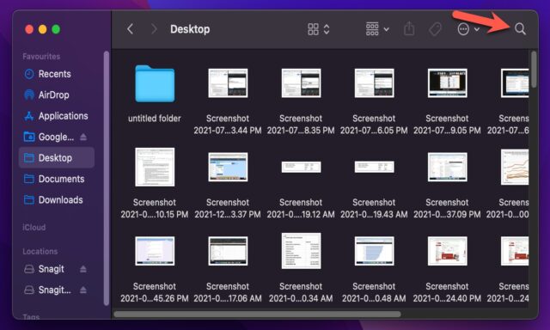Click the vertical scrollbar on right
This screenshot has height=330, width=550.
[x=534, y=70]
